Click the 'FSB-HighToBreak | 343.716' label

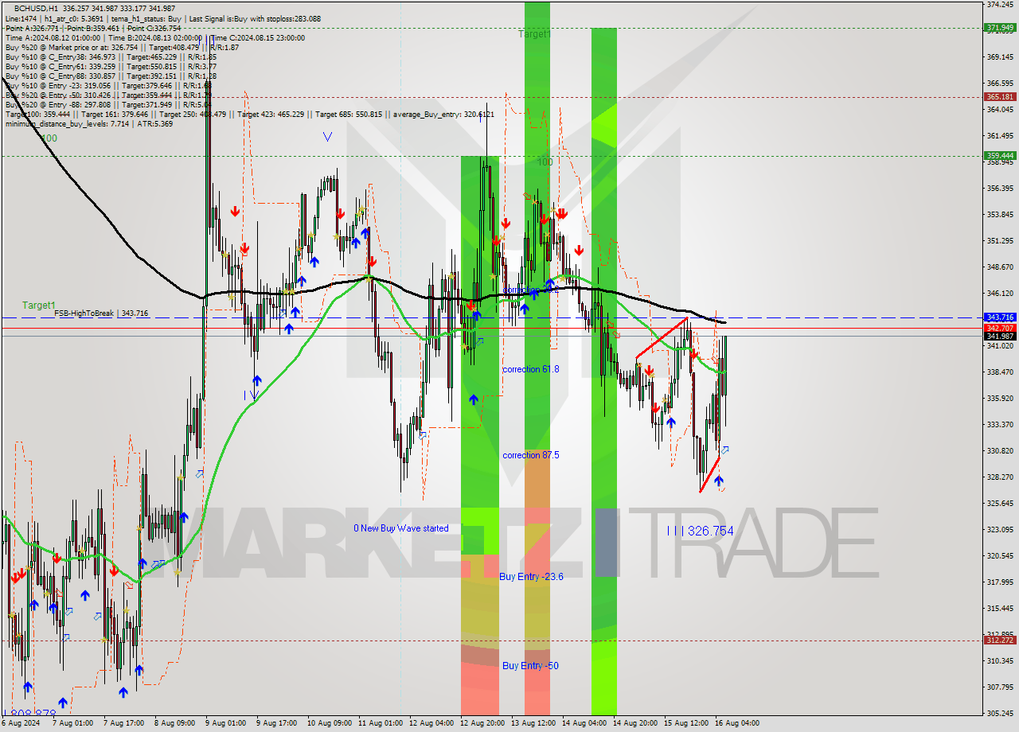(101, 313)
